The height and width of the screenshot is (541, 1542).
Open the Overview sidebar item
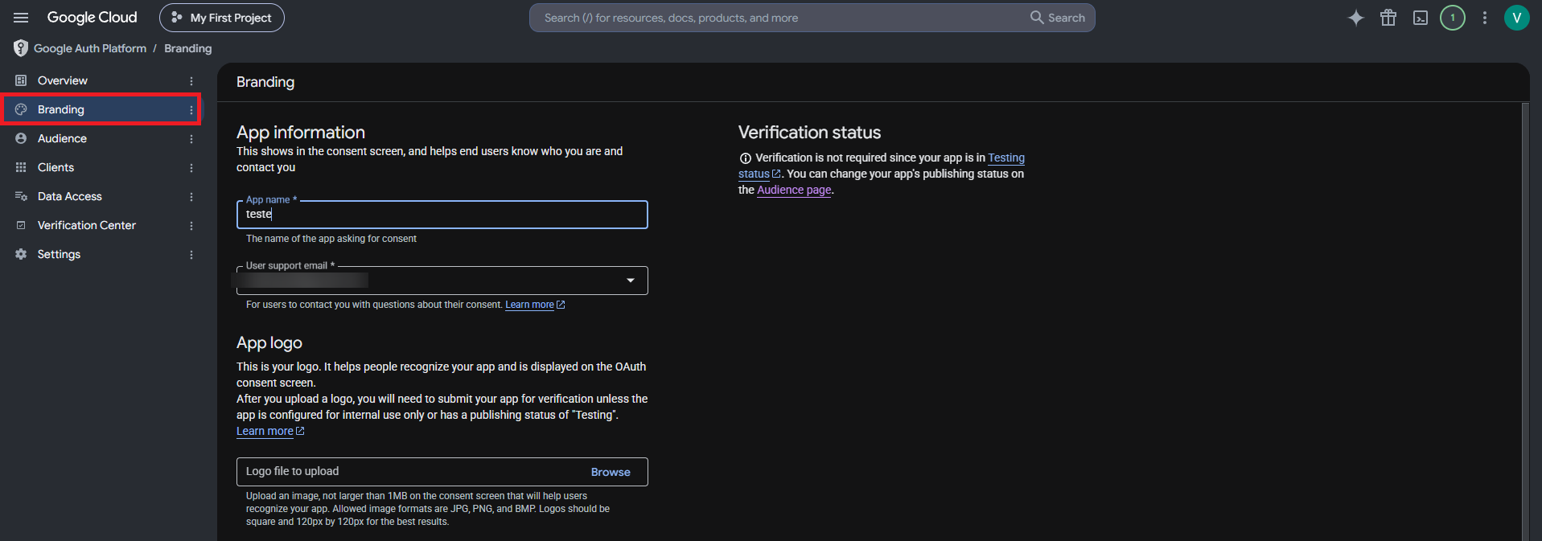coord(101,80)
